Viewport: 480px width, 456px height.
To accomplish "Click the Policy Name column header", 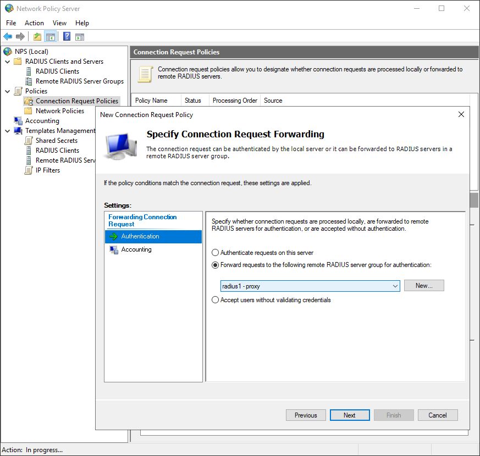I will coord(156,101).
